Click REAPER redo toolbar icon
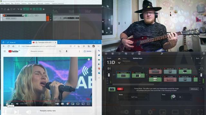 tap(18, 9)
